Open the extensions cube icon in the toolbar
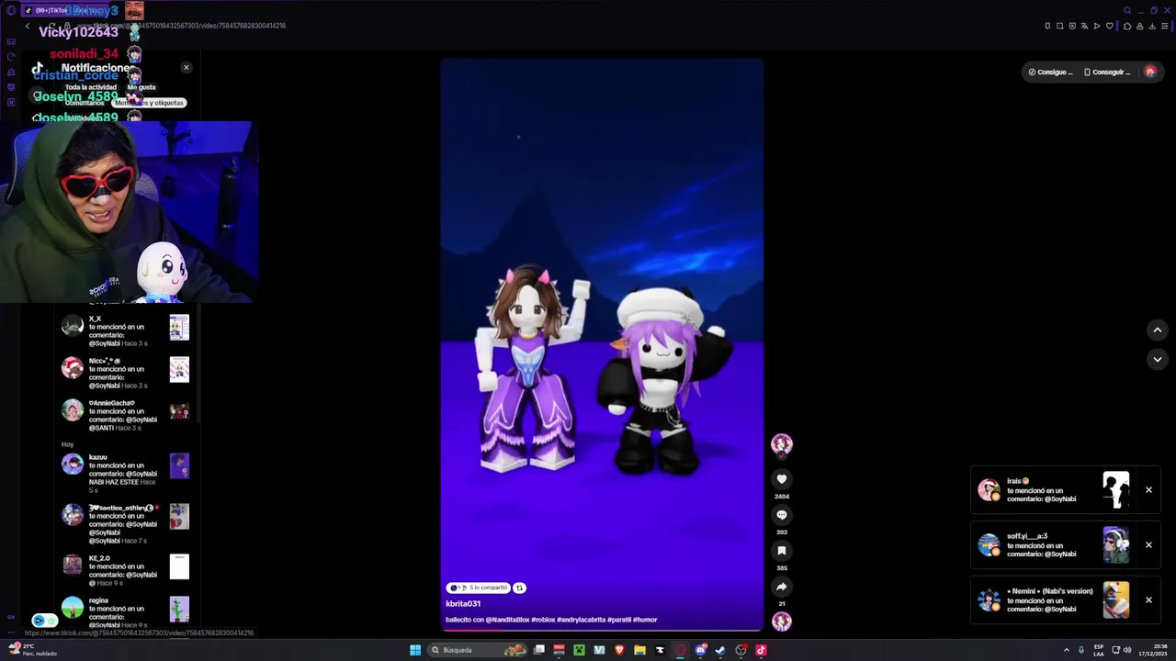Screen dimensions: 1176x661 pyautogui.click(x=1127, y=26)
